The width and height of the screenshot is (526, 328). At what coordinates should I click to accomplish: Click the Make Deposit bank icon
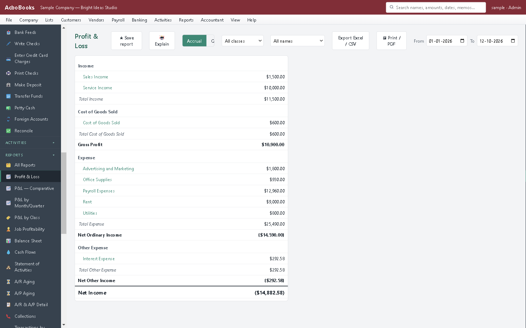[x=8, y=85]
